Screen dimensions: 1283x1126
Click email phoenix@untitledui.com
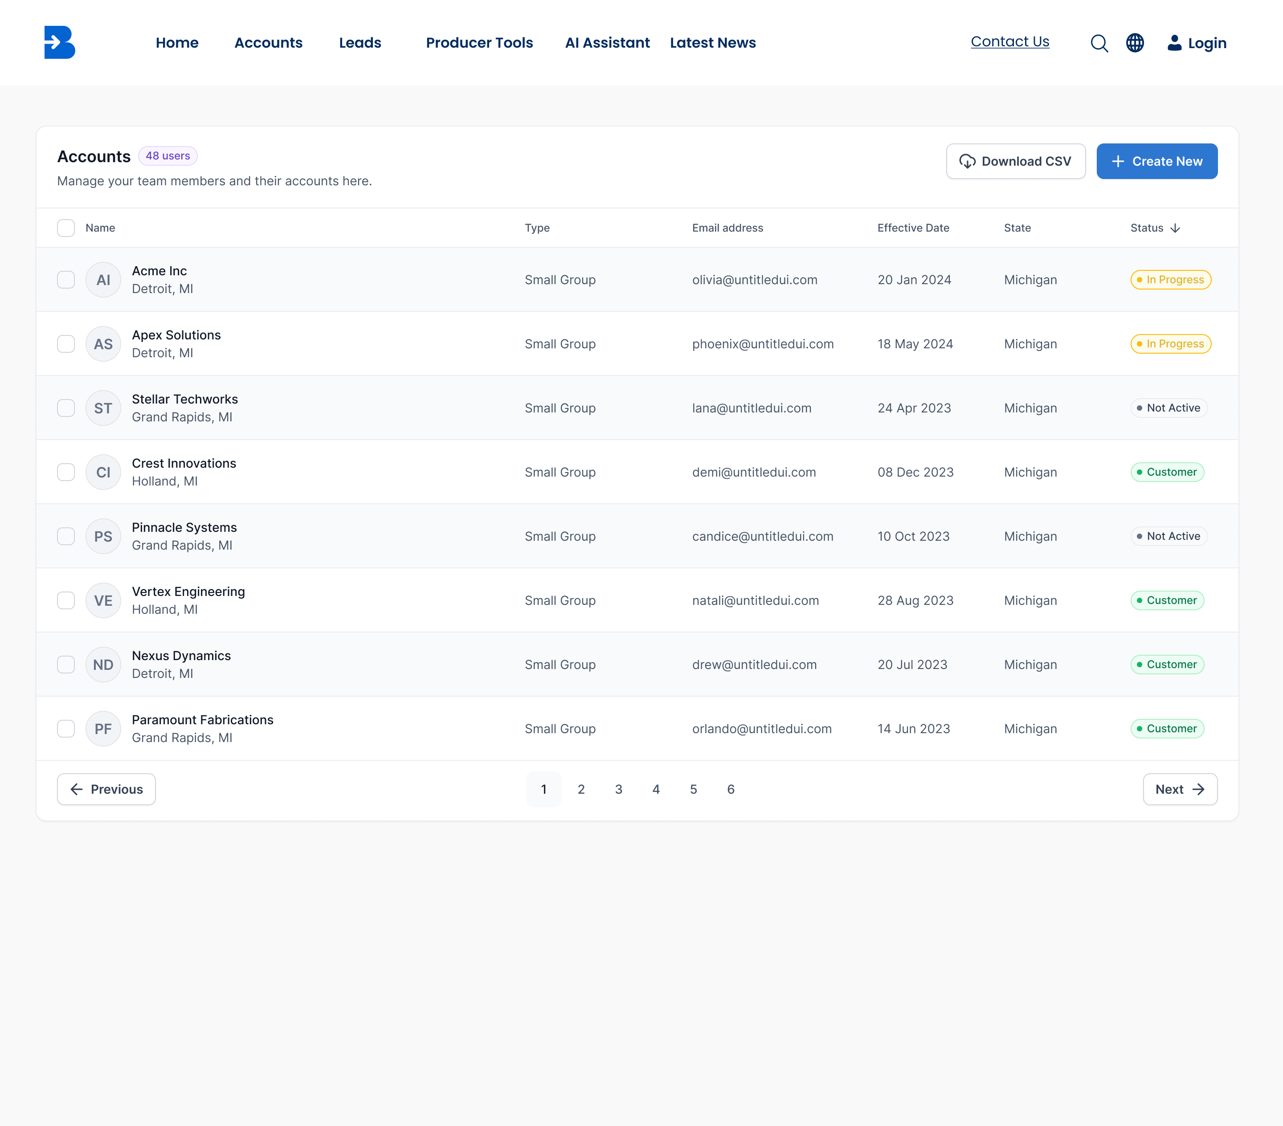[x=763, y=344]
